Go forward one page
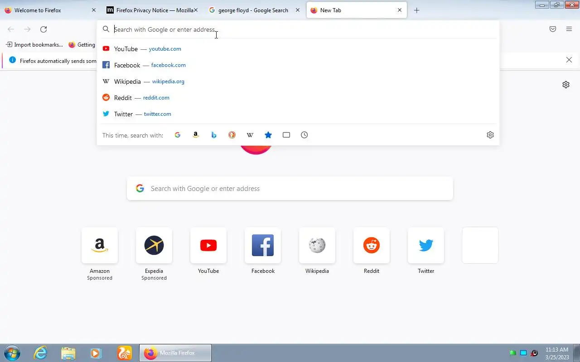Screen dimensions: 580x362 point(27,29)
